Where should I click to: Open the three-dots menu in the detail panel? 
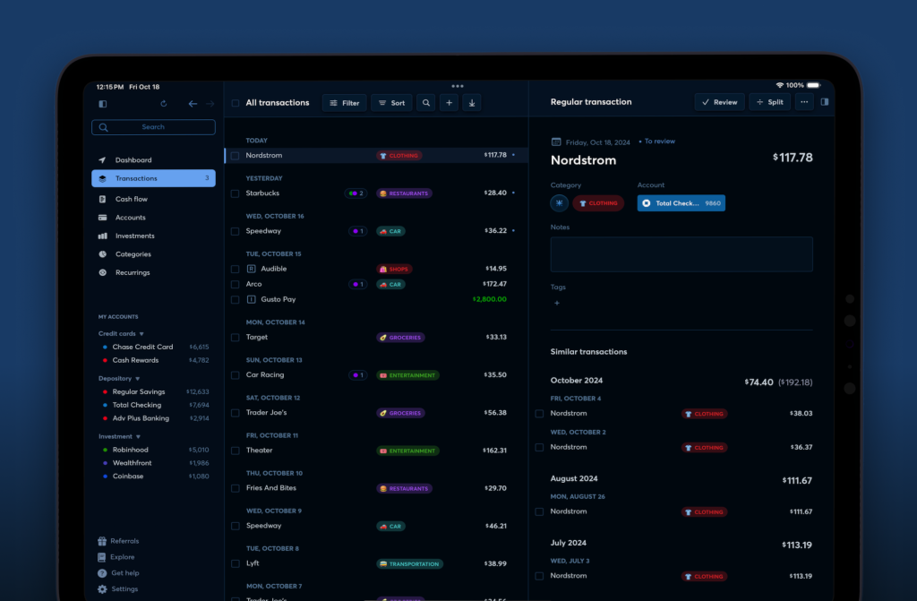tap(804, 102)
